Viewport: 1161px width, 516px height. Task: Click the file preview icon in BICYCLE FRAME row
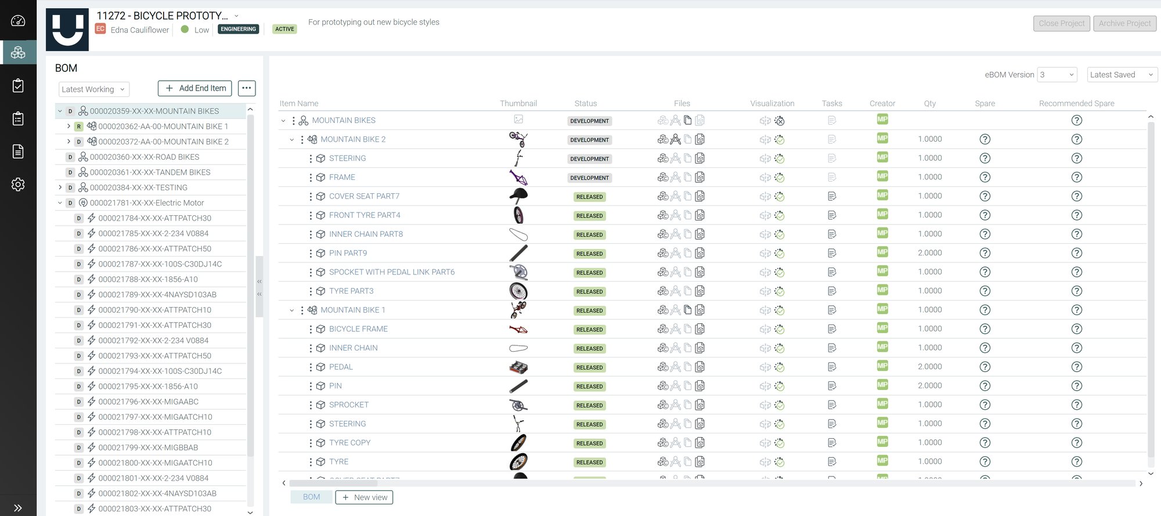tap(700, 329)
